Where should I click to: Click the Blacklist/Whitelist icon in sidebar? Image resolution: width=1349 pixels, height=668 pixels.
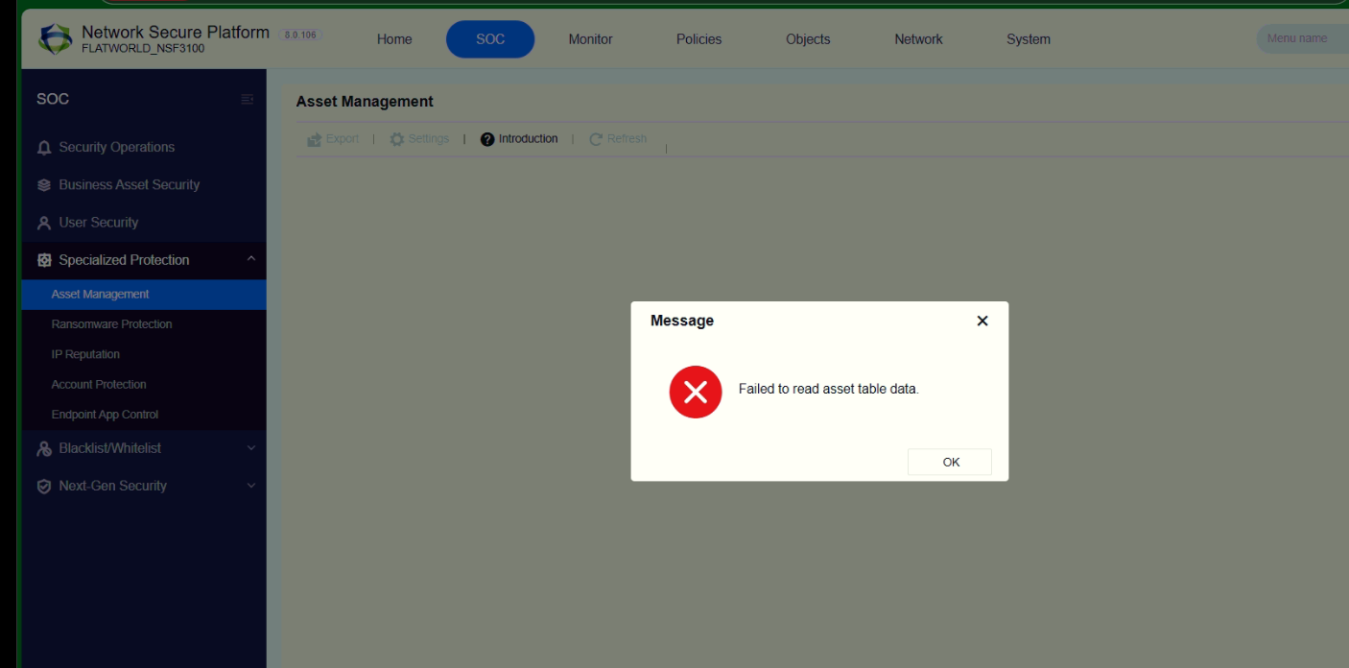pos(43,448)
